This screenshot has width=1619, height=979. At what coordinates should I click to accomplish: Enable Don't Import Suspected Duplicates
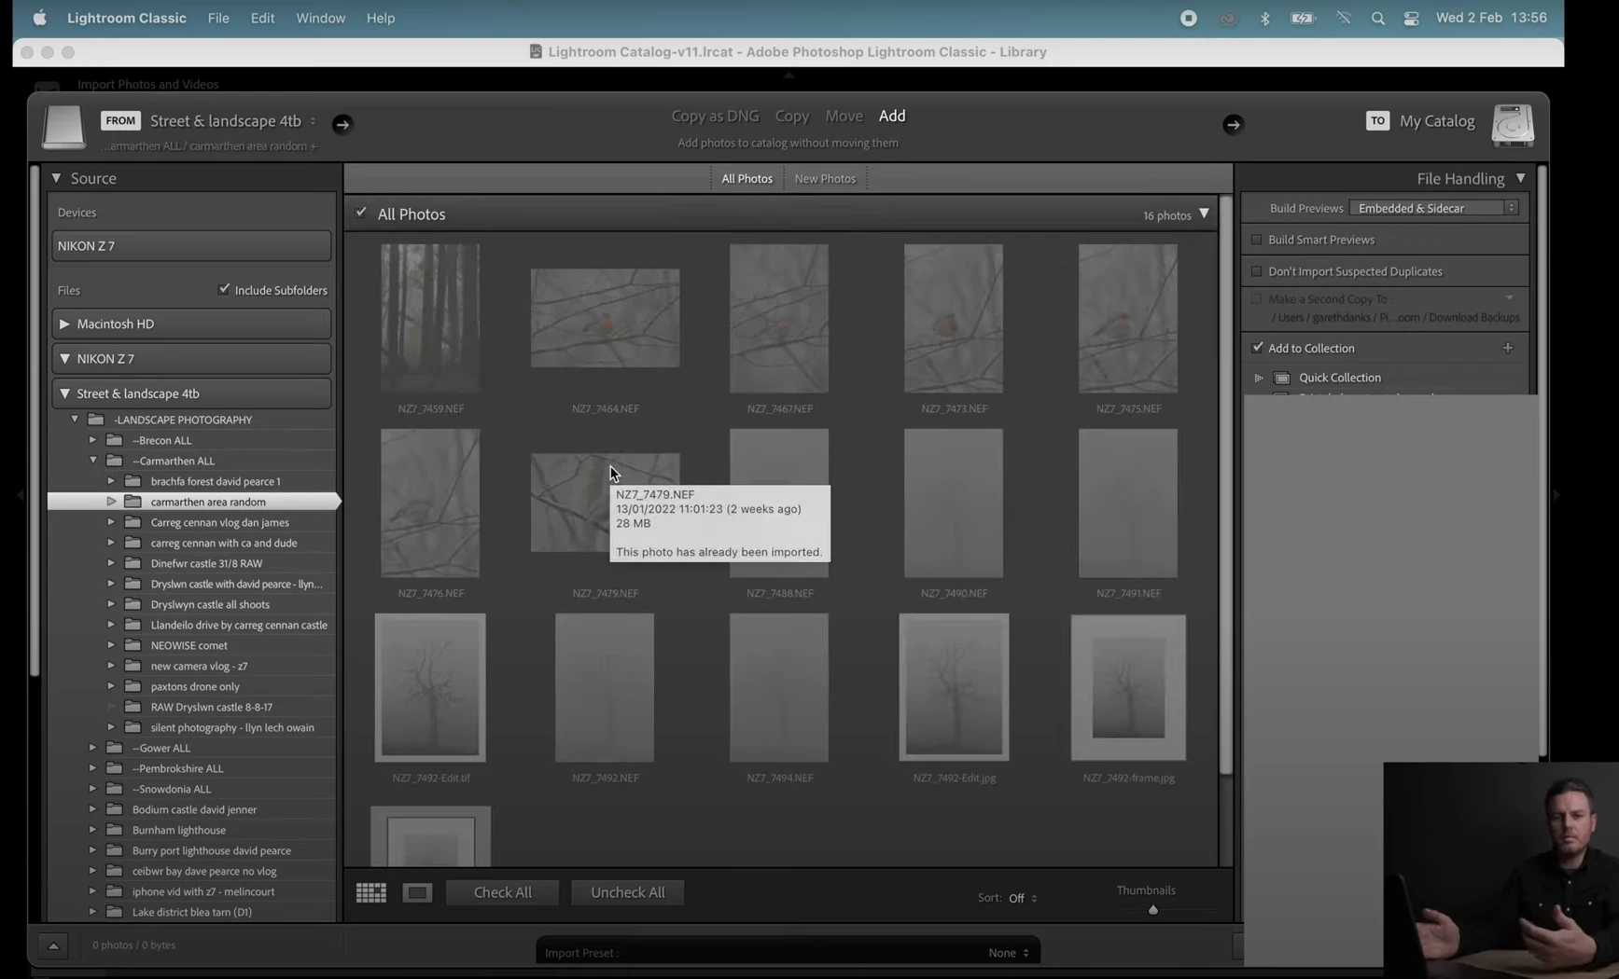click(1257, 271)
